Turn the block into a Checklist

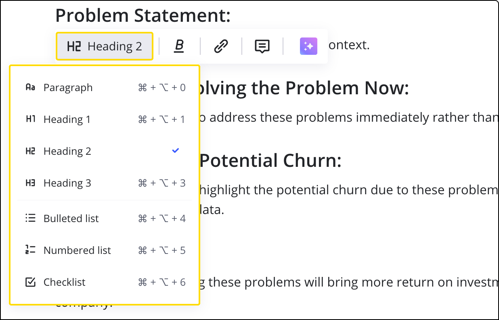pos(65,282)
